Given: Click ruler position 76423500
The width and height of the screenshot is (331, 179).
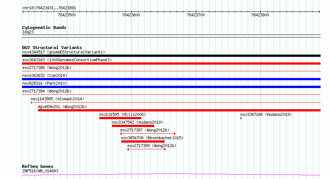Looking at the screenshot, I should (x=67, y=15).
